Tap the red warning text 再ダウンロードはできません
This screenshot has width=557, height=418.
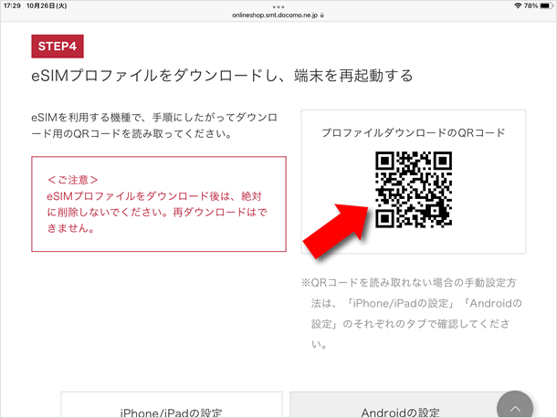[157, 220]
